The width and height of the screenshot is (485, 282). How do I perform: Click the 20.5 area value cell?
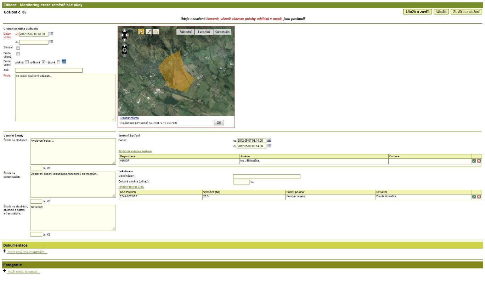(244, 197)
